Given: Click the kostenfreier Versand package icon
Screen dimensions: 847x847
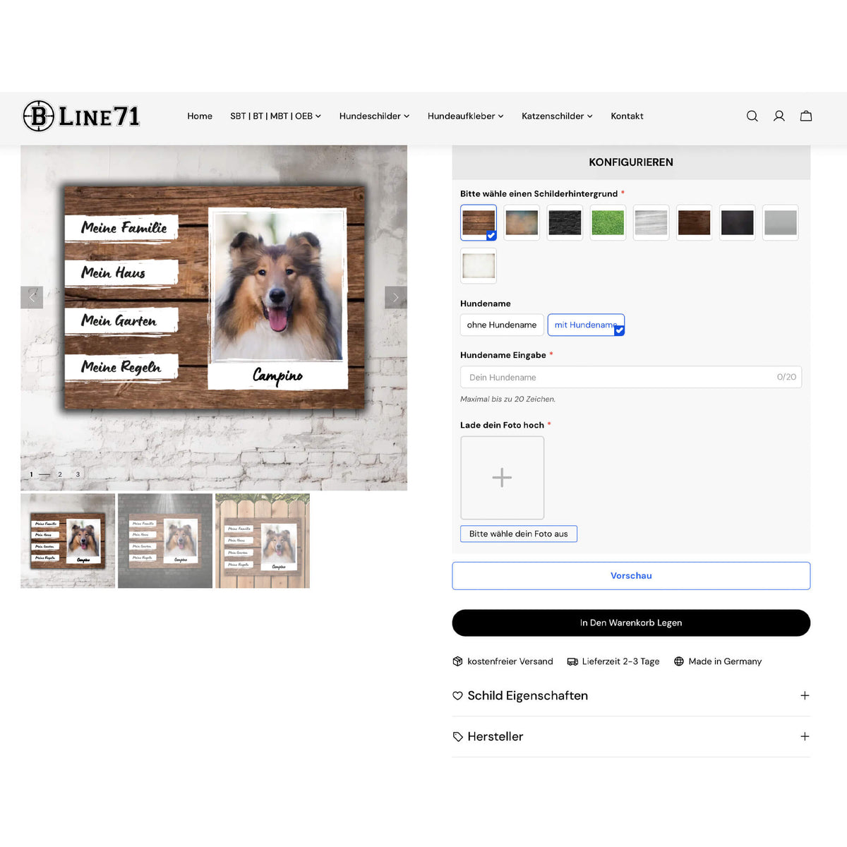Looking at the screenshot, I should (457, 661).
